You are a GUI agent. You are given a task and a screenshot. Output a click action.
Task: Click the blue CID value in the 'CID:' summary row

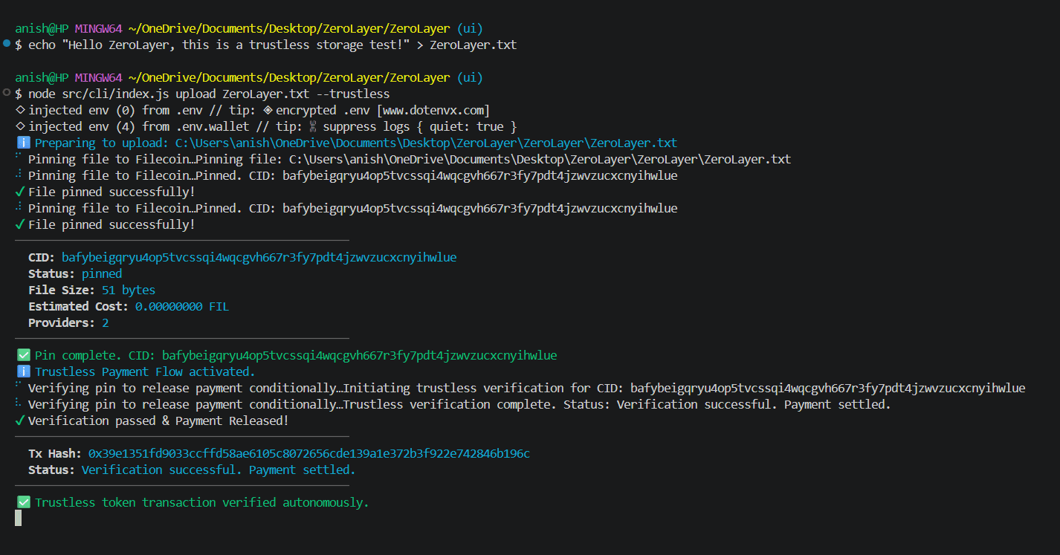(x=259, y=257)
